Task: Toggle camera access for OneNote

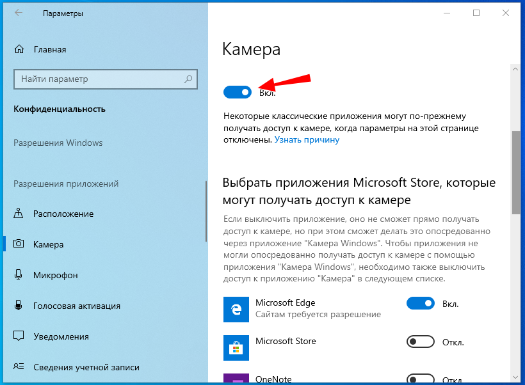Action: point(421,378)
